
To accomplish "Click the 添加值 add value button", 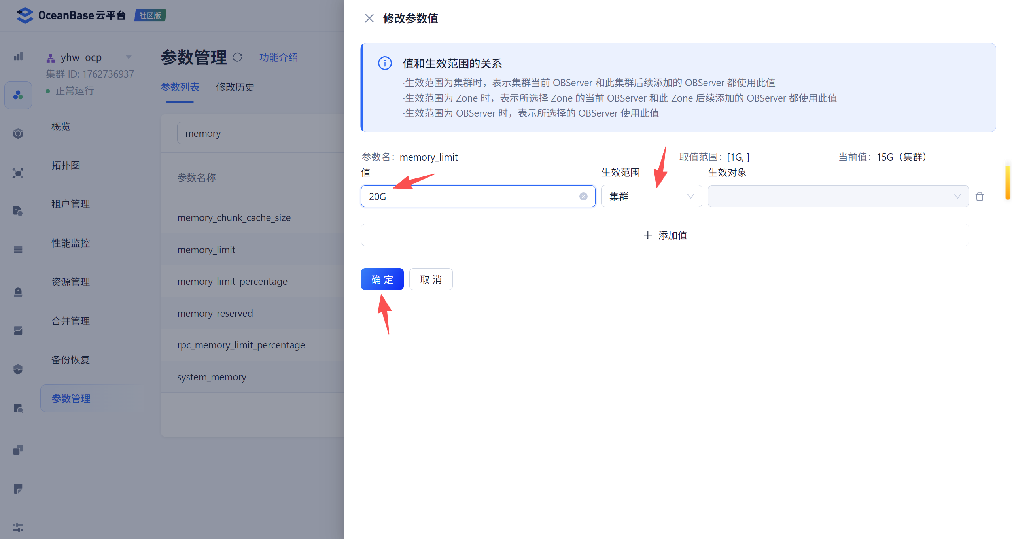I will coord(664,235).
